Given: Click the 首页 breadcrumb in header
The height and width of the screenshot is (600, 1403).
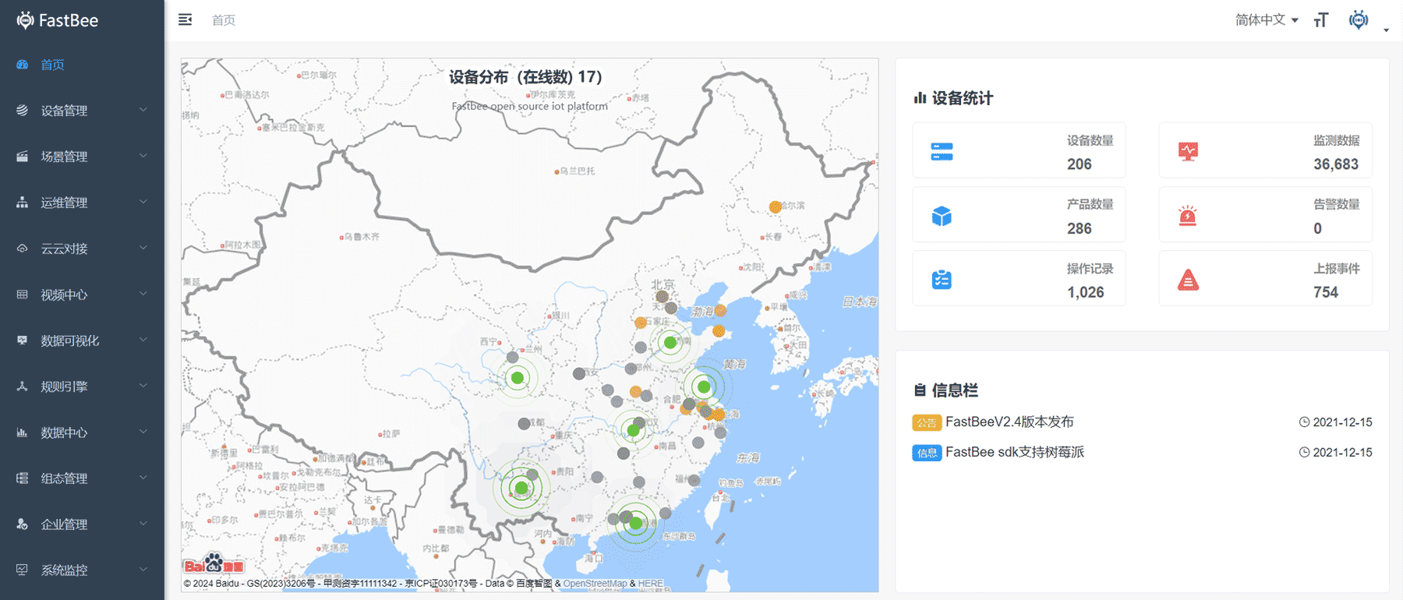Looking at the screenshot, I should tap(224, 20).
